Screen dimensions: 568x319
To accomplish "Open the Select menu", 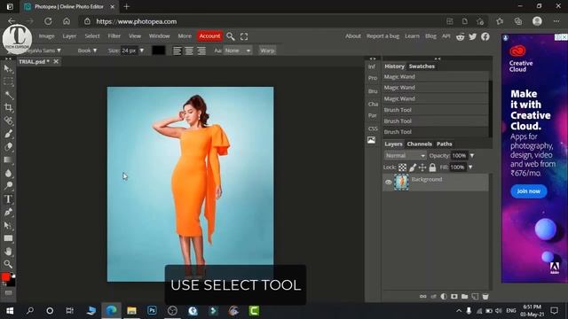I will click(92, 36).
